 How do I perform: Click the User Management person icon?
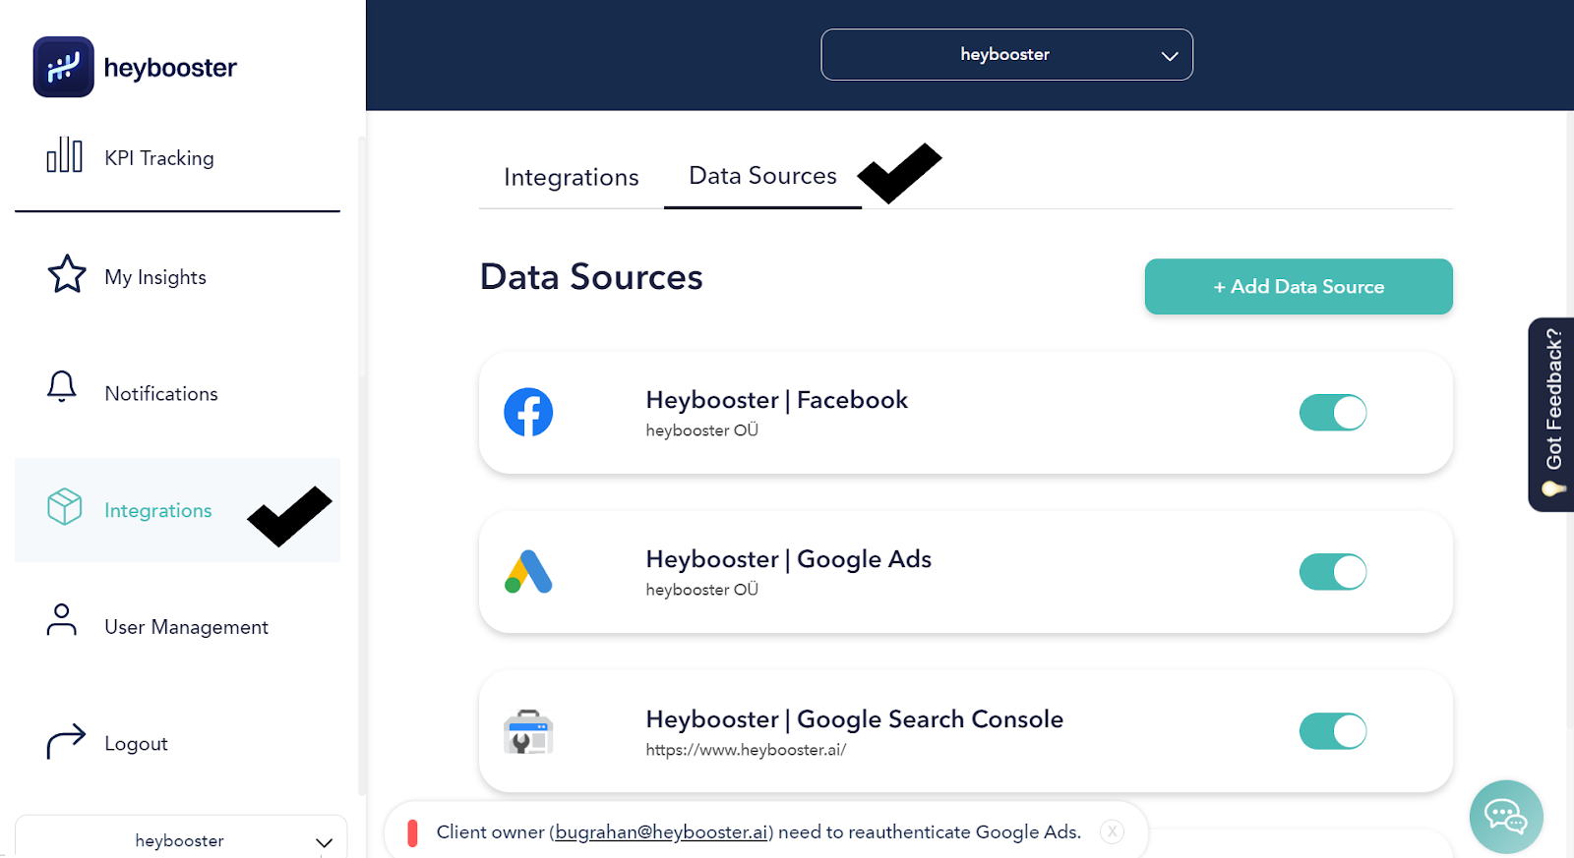[62, 620]
